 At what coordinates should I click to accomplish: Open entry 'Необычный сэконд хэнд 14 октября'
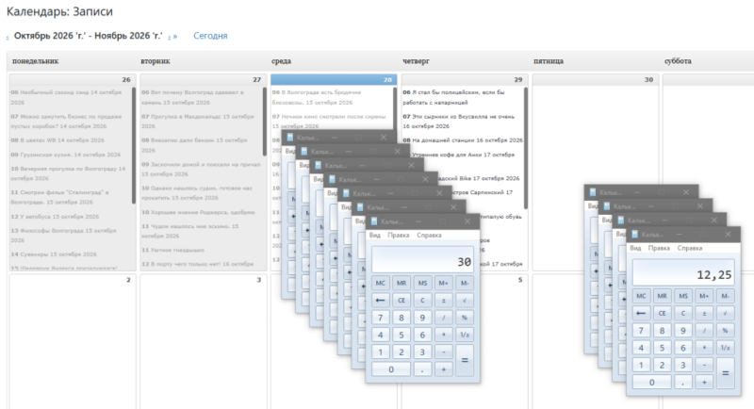coord(66,97)
